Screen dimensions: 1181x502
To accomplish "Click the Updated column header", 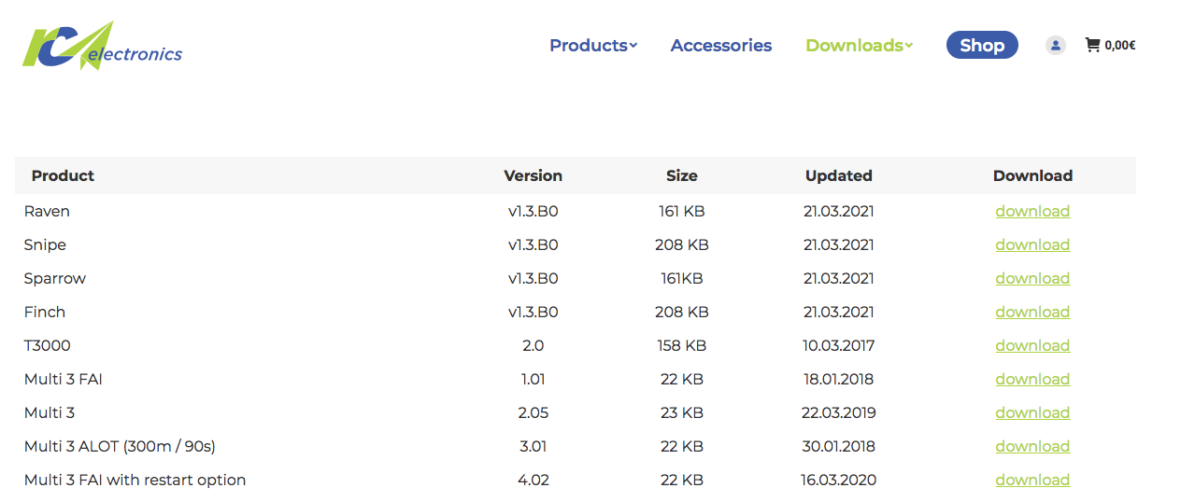I will (838, 175).
